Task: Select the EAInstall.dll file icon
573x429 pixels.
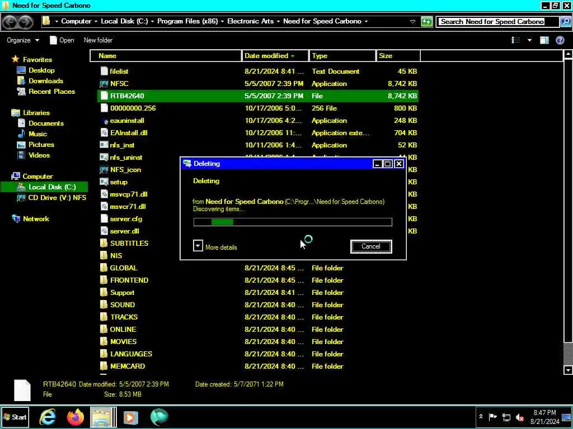Action: coord(104,133)
